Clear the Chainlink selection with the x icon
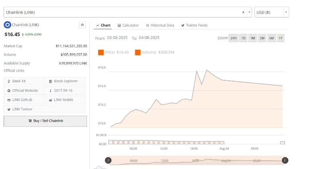This screenshot has height=169, width=329. 243,12
